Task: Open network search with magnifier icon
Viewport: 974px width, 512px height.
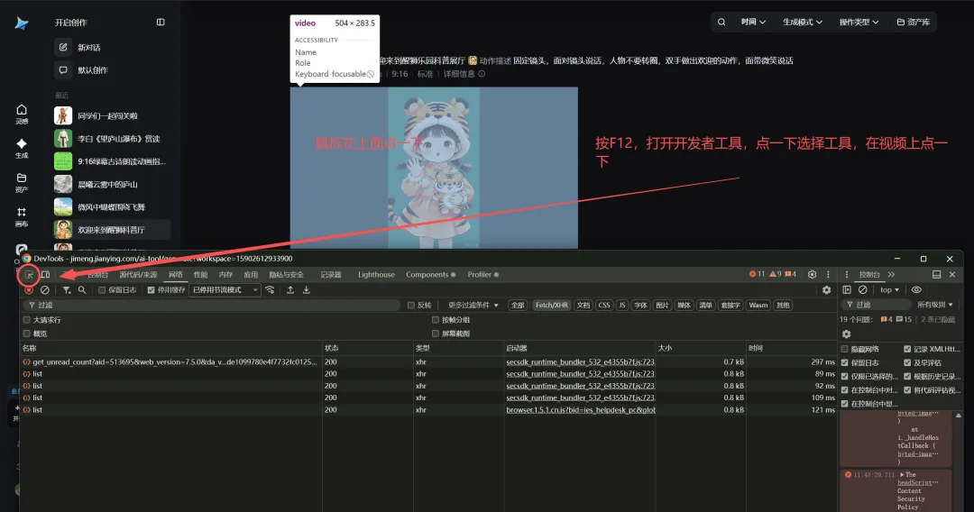Action: 82,290
